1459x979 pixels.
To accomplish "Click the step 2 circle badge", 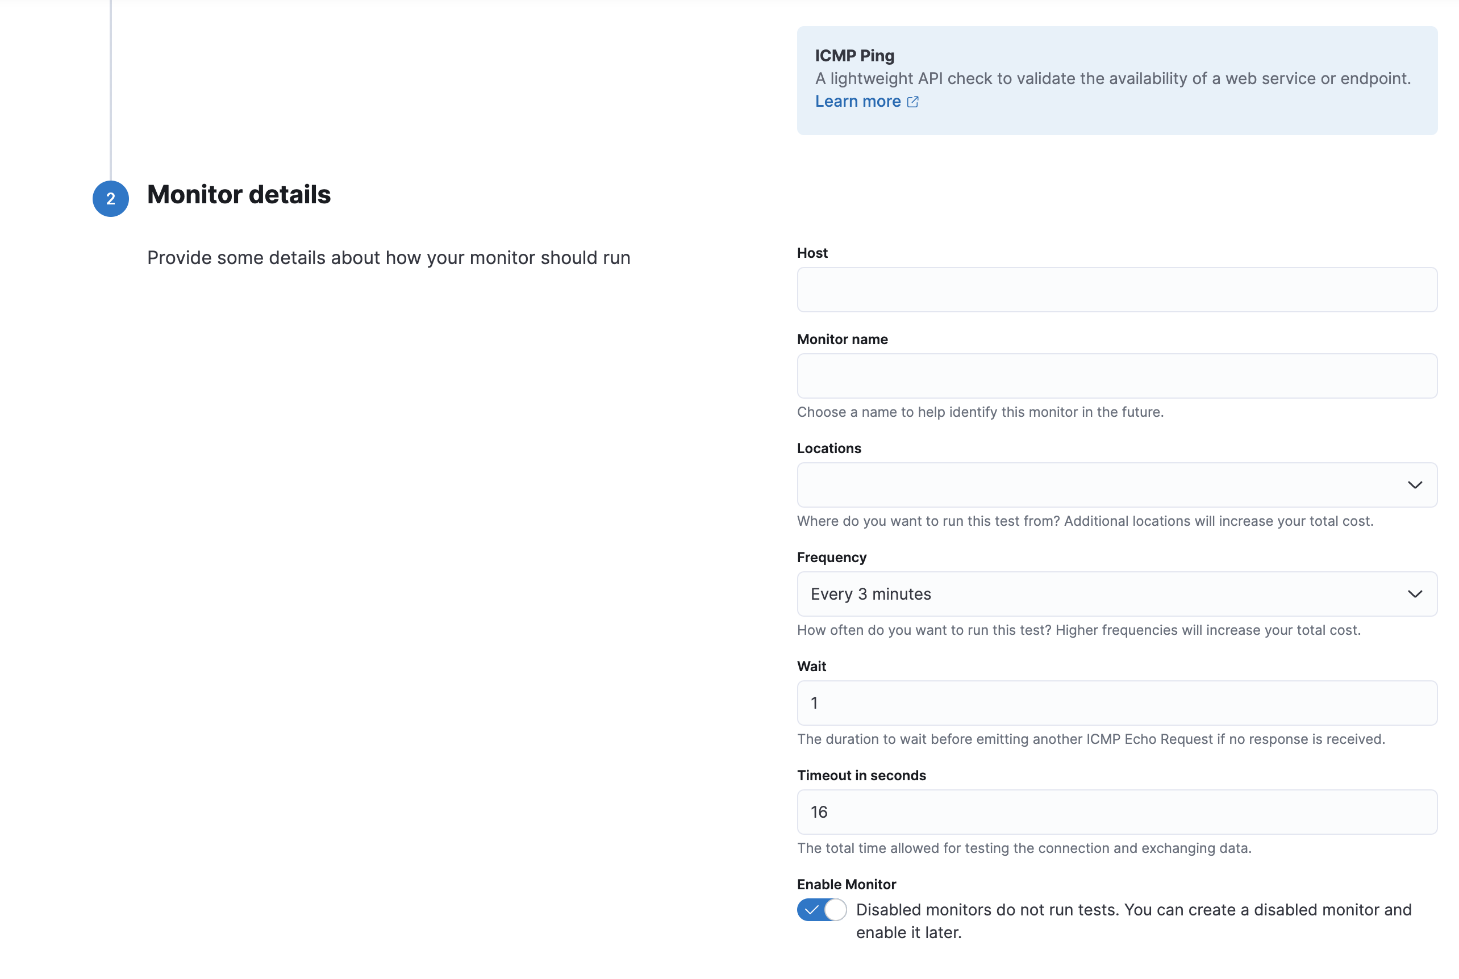I will coord(111,198).
